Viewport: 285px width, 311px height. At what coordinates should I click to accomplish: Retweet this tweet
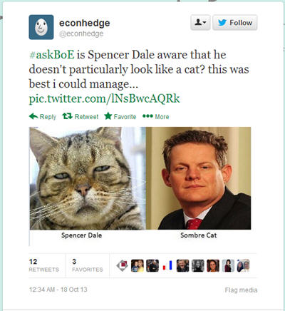[x=81, y=116]
